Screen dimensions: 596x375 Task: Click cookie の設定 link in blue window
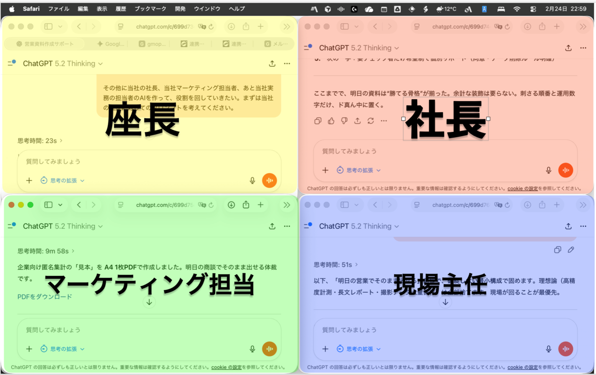point(522,367)
